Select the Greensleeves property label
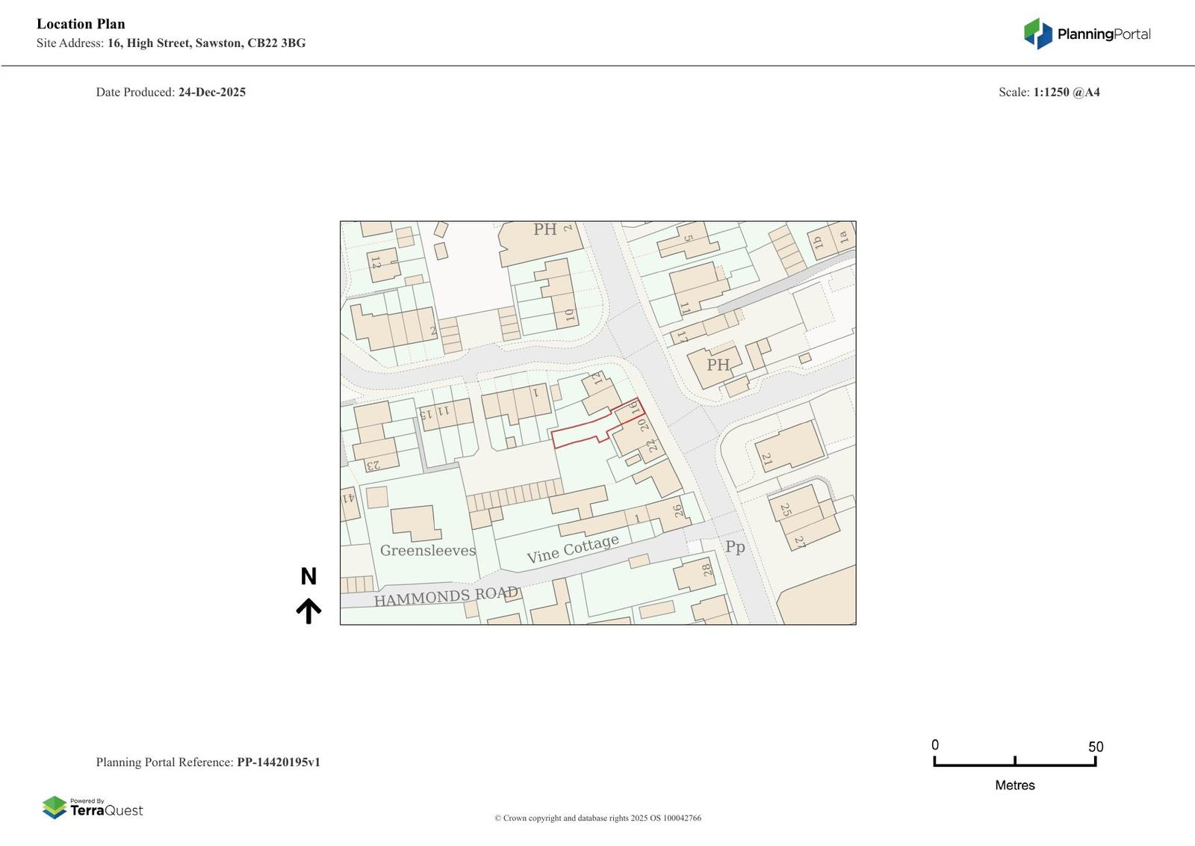 [427, 551]
